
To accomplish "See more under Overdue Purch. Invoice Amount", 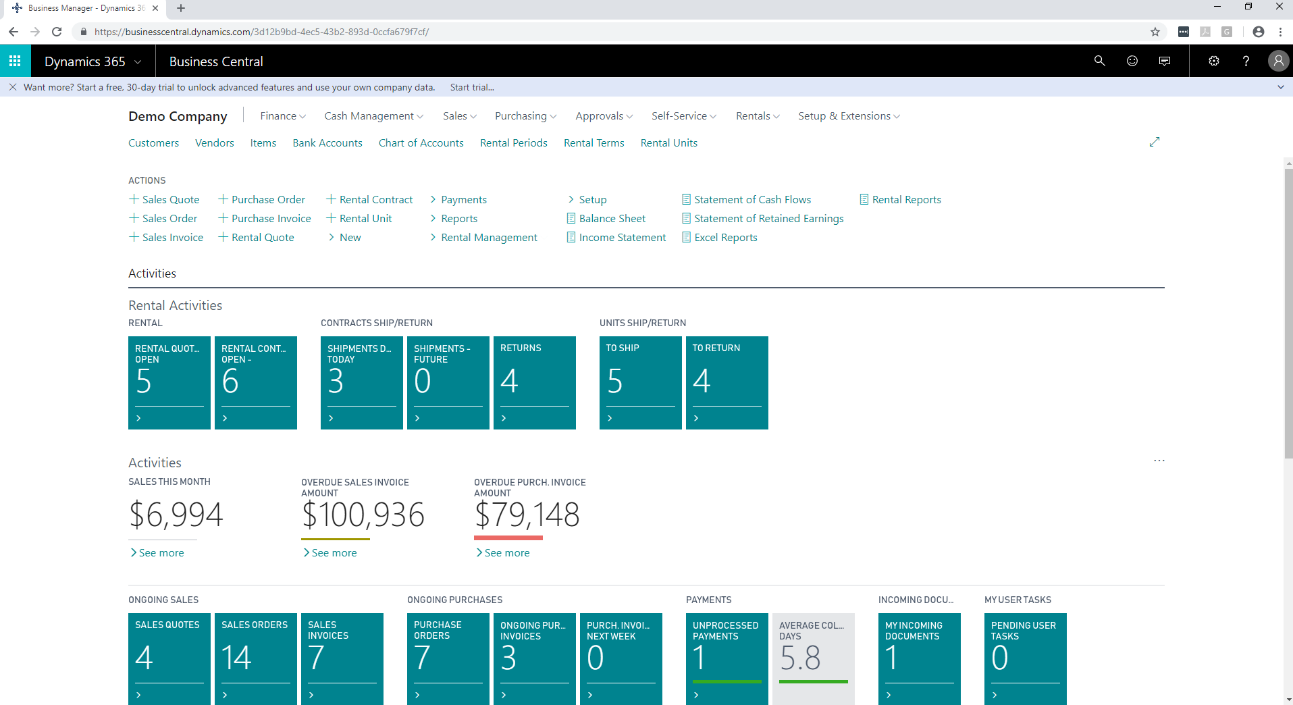I will click(x=502, y=552).
